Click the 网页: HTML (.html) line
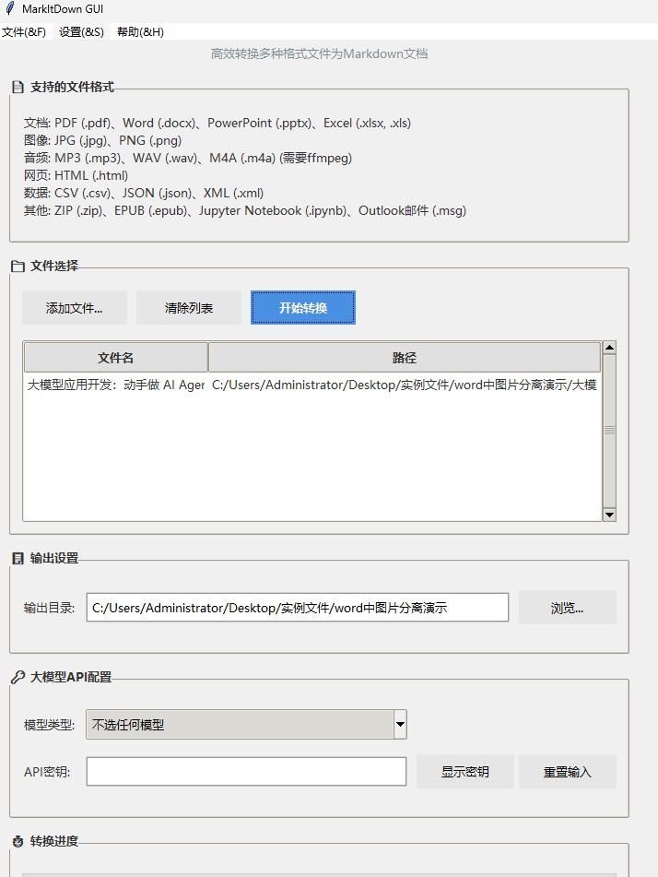This screenshot has height=877, width=658. [x=76, y=175]
